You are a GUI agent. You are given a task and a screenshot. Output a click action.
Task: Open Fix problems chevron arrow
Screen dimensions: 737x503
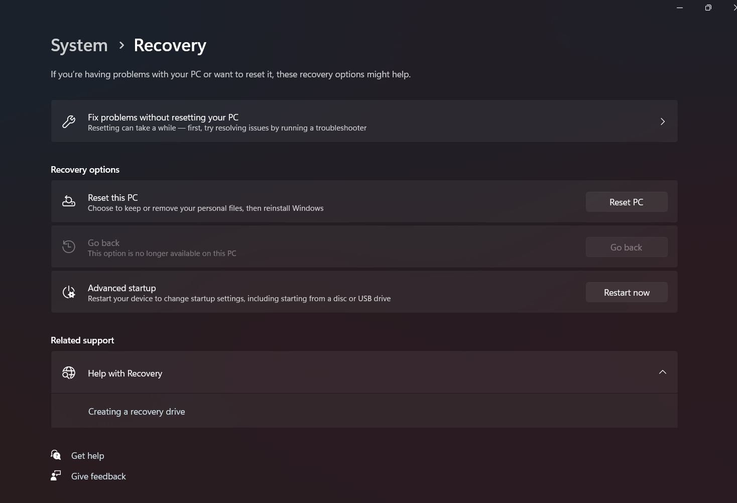coord(663,121)
